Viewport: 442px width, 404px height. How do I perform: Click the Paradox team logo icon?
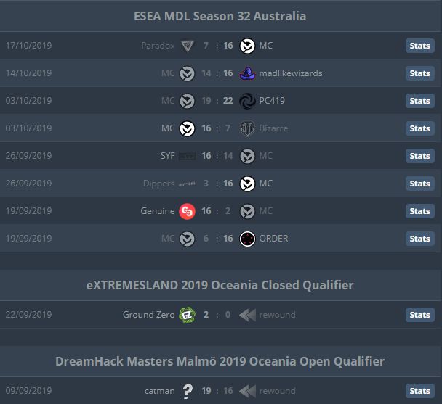187,46
